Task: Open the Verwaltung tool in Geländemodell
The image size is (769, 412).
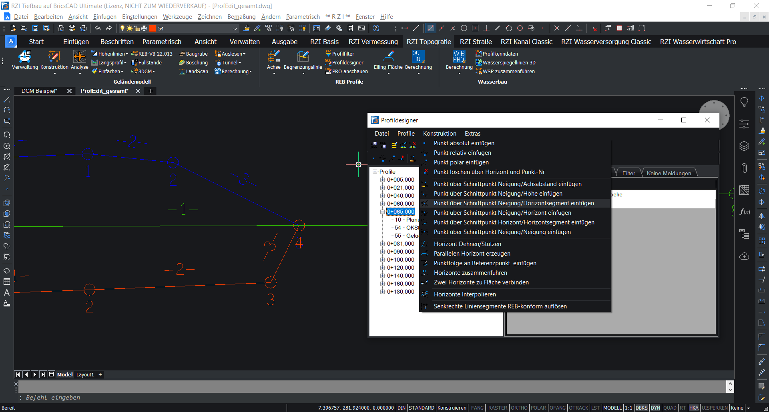Action: (25, 60)
